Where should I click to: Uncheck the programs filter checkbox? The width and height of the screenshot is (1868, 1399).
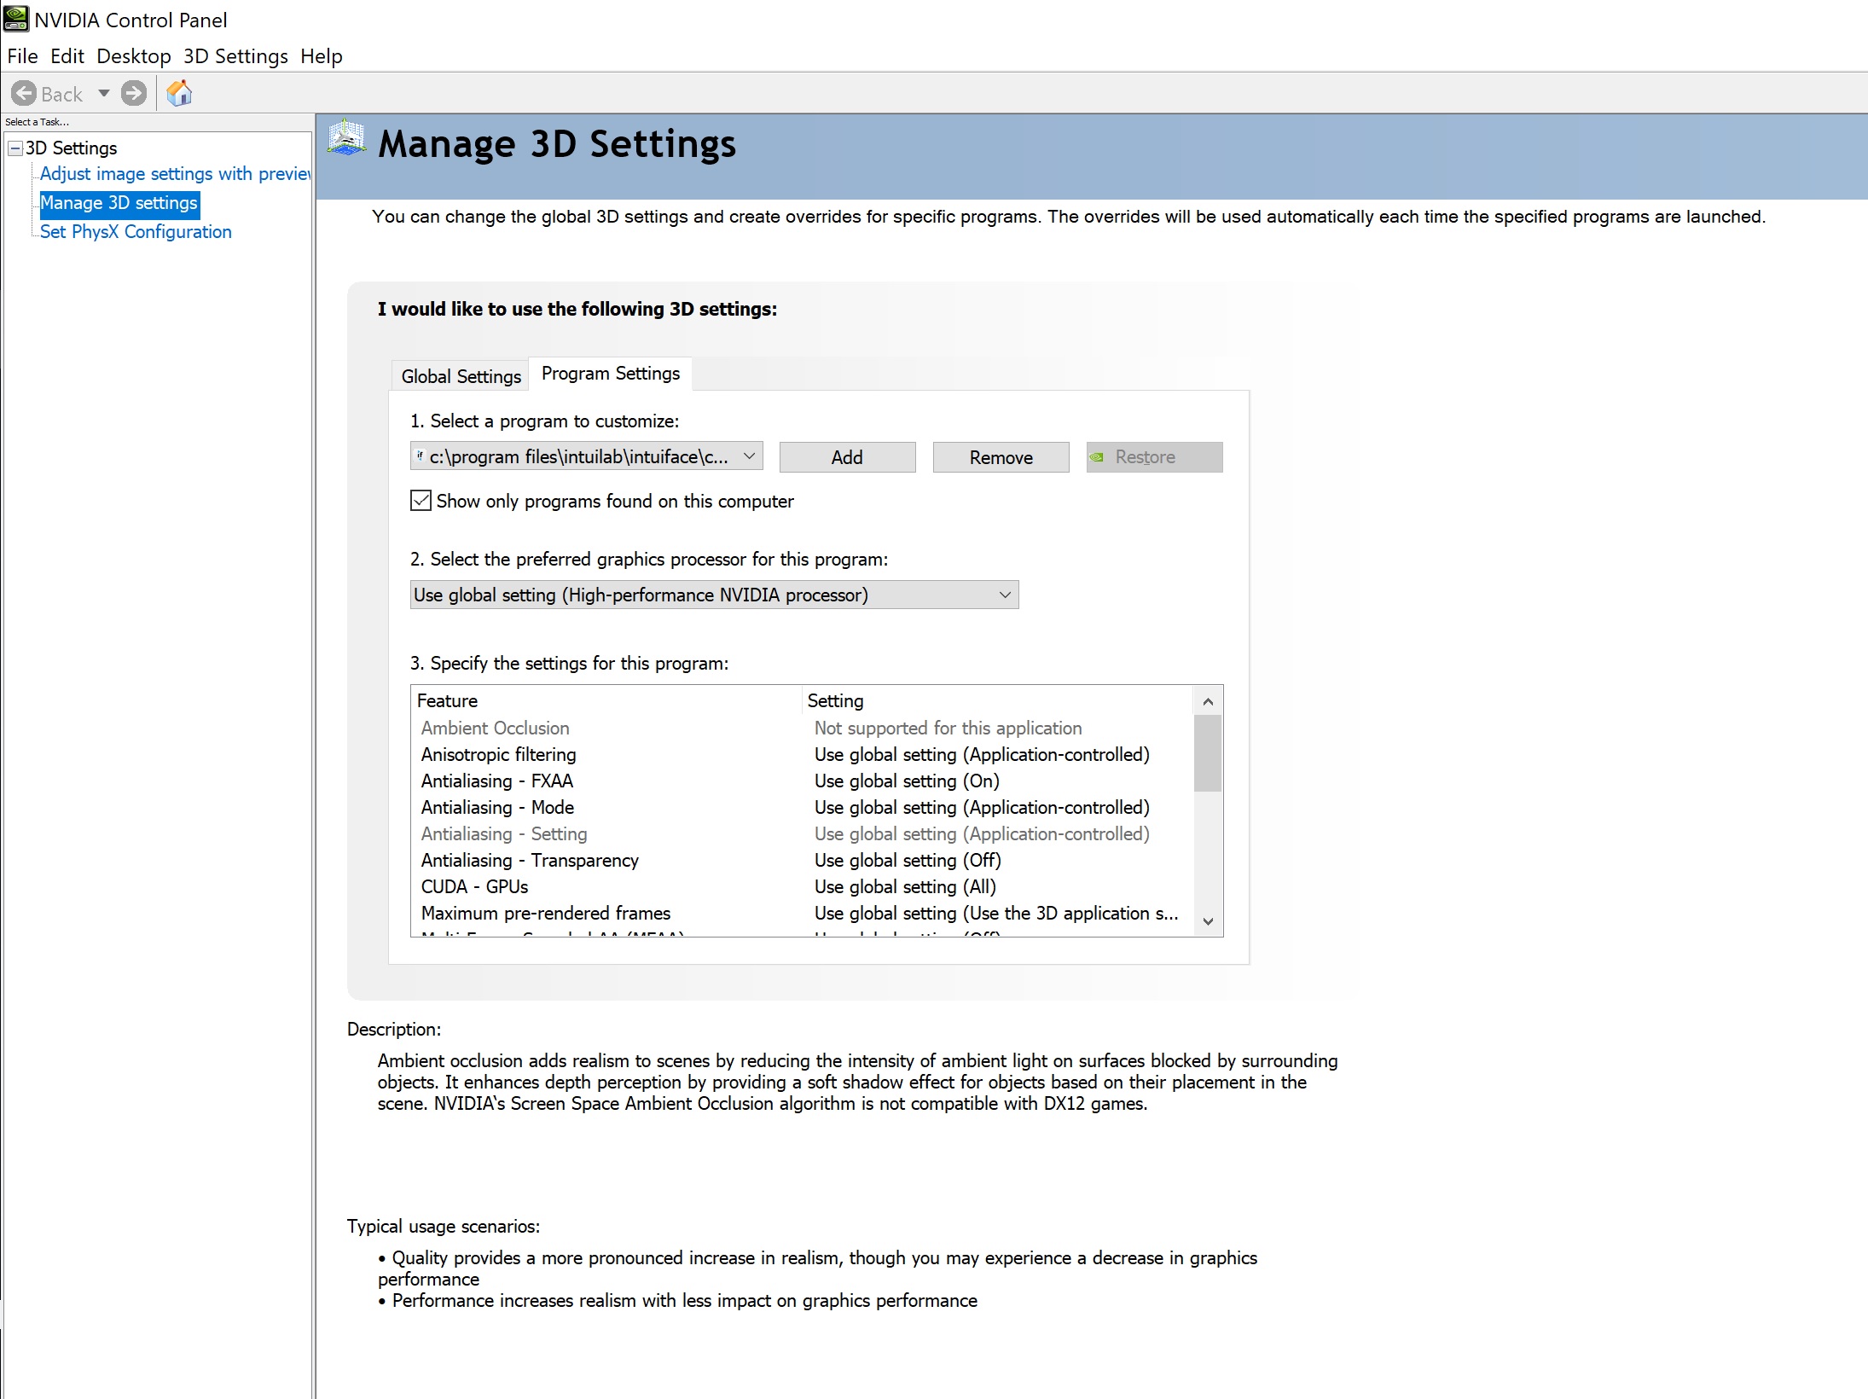[420, 501]
